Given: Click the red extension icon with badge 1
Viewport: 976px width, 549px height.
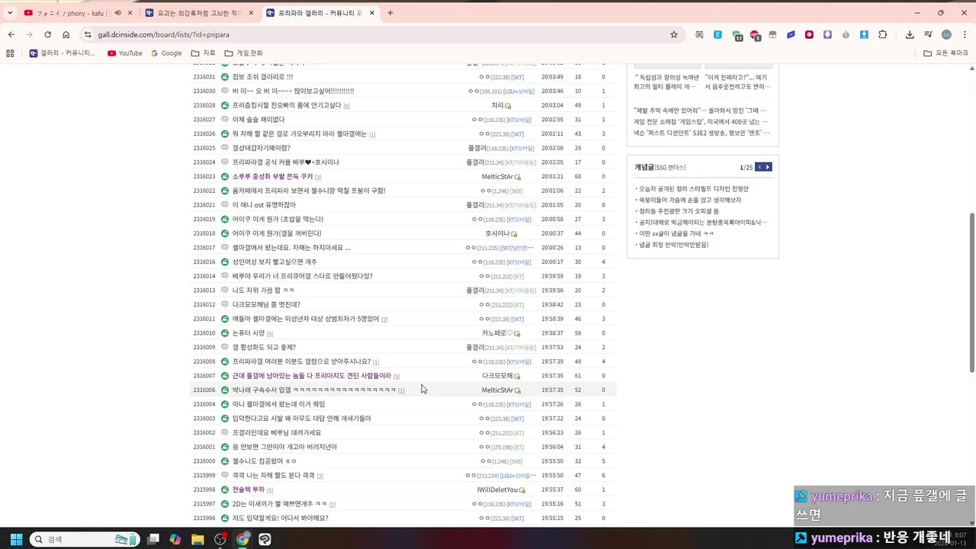Looking at the screenshot, I should [x=755, y=35].
